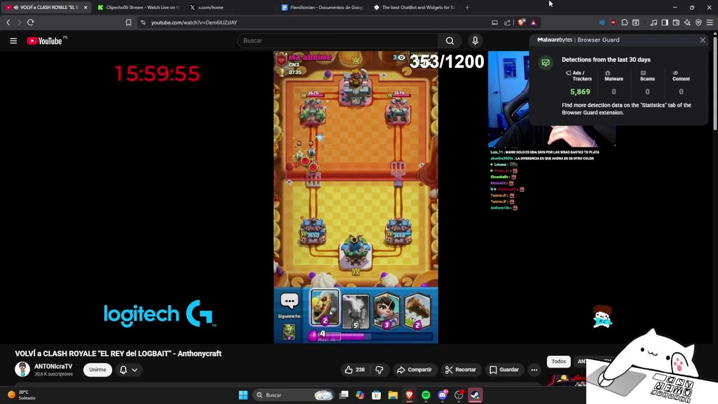Switch to the Hamiltonian Google Docs tab
The height and width of the screenshot is (404, 718).
pyautogui.click(x=323, y=7)
